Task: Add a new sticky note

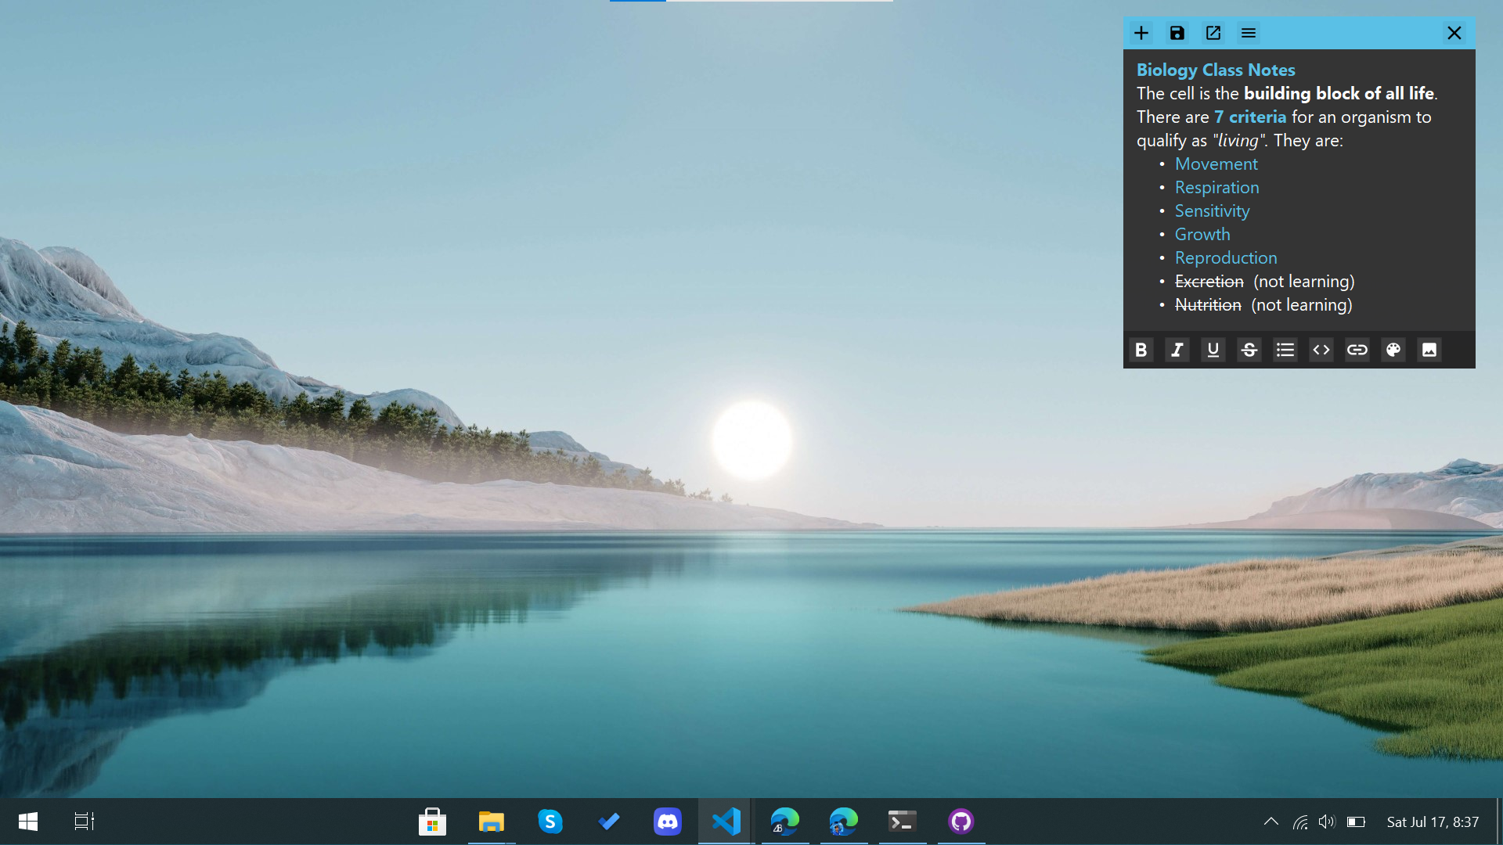Action: click(1141, 33)
